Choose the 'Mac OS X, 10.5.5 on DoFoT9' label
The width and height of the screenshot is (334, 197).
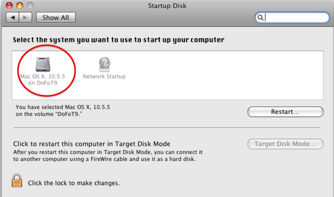(x=43, y=80)
